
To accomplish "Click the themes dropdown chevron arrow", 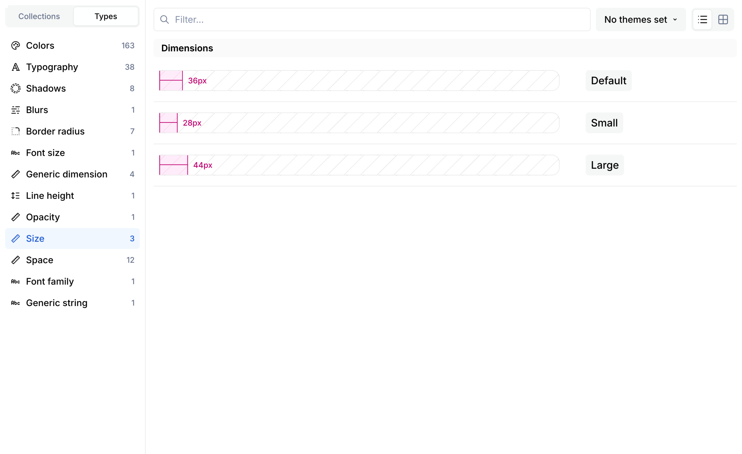I will (675, 20).
